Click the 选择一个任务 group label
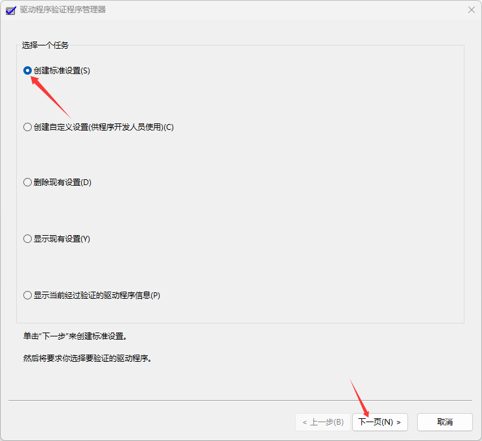The height and width of the screenshot is (441, 482). click(x=45, y=45)
